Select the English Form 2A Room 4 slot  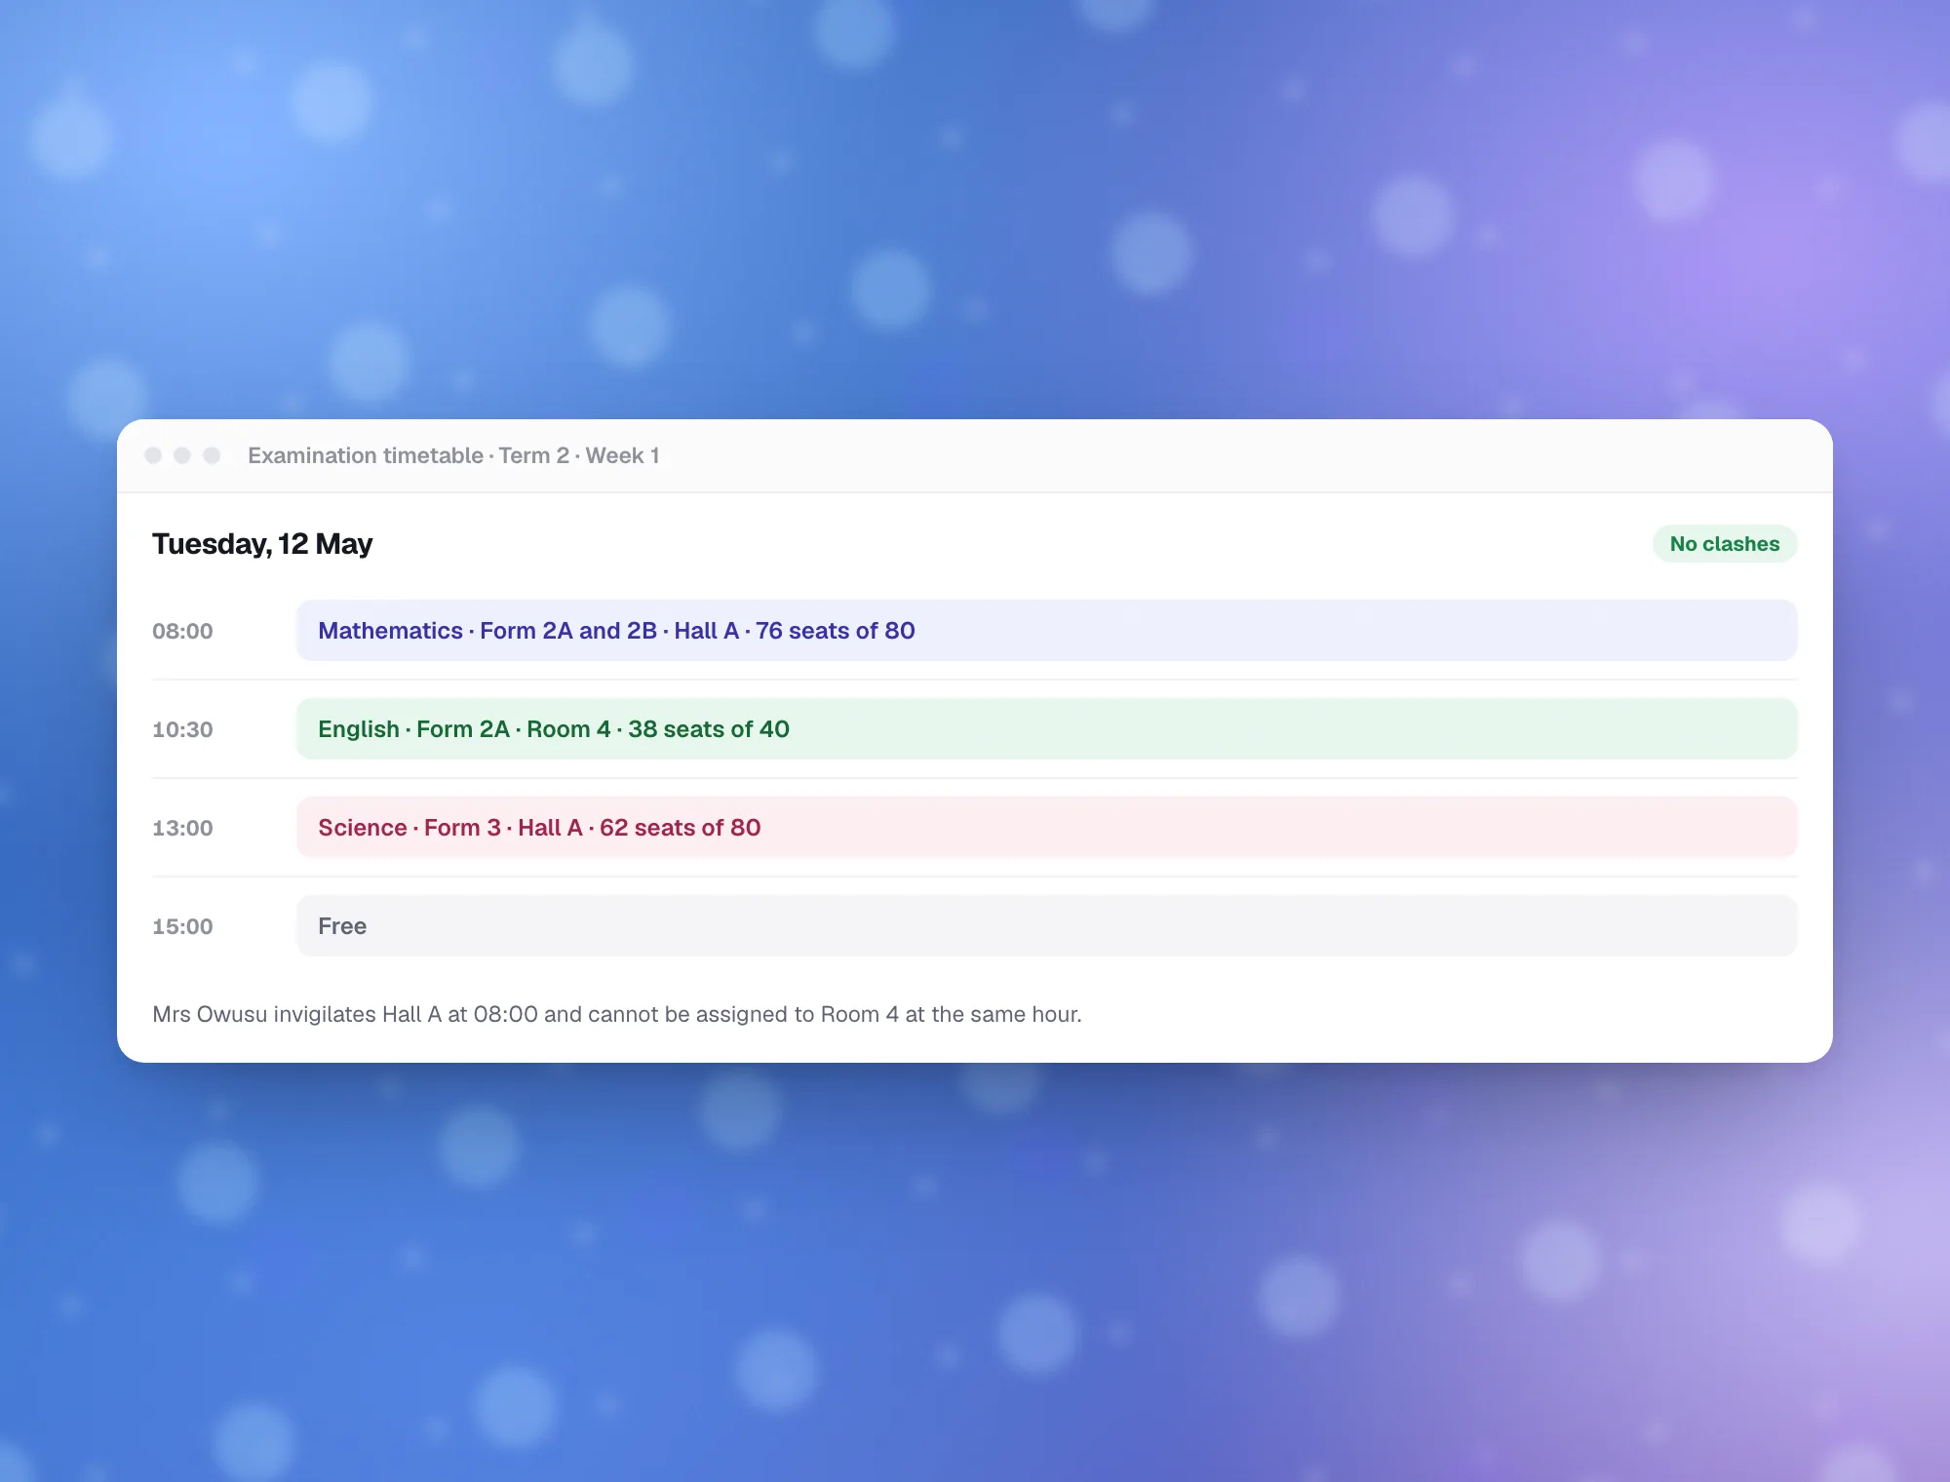click(x=1046, y=729)
